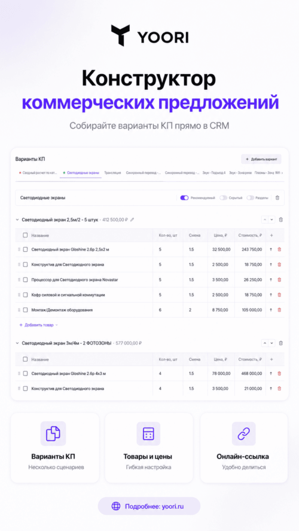Delete the Кофр силовой и сигнальной коммутации row
The height and width of the screenshot is (531, 299).
279,295
